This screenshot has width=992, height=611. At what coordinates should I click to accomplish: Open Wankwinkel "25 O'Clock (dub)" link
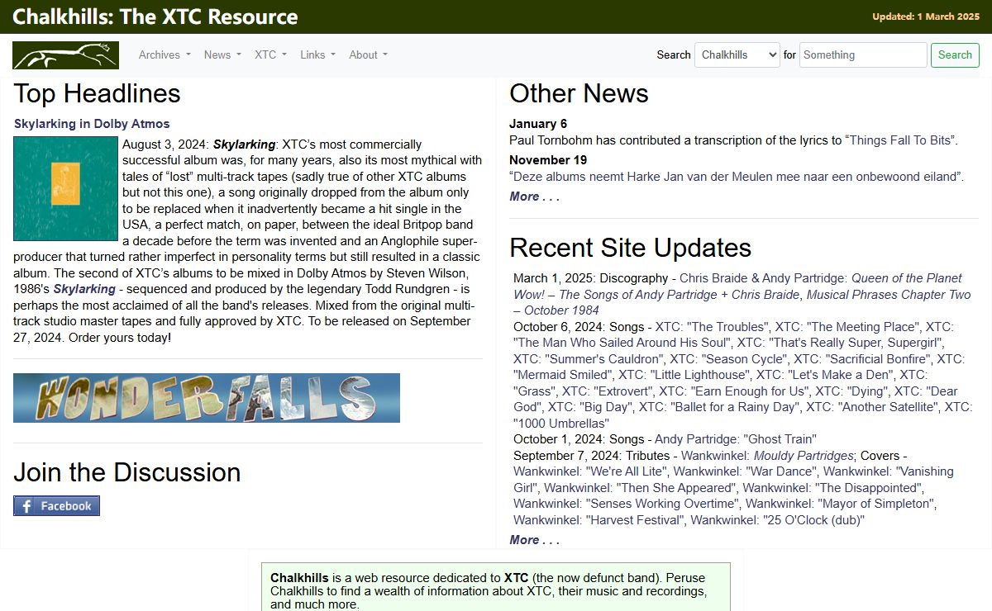777,520
